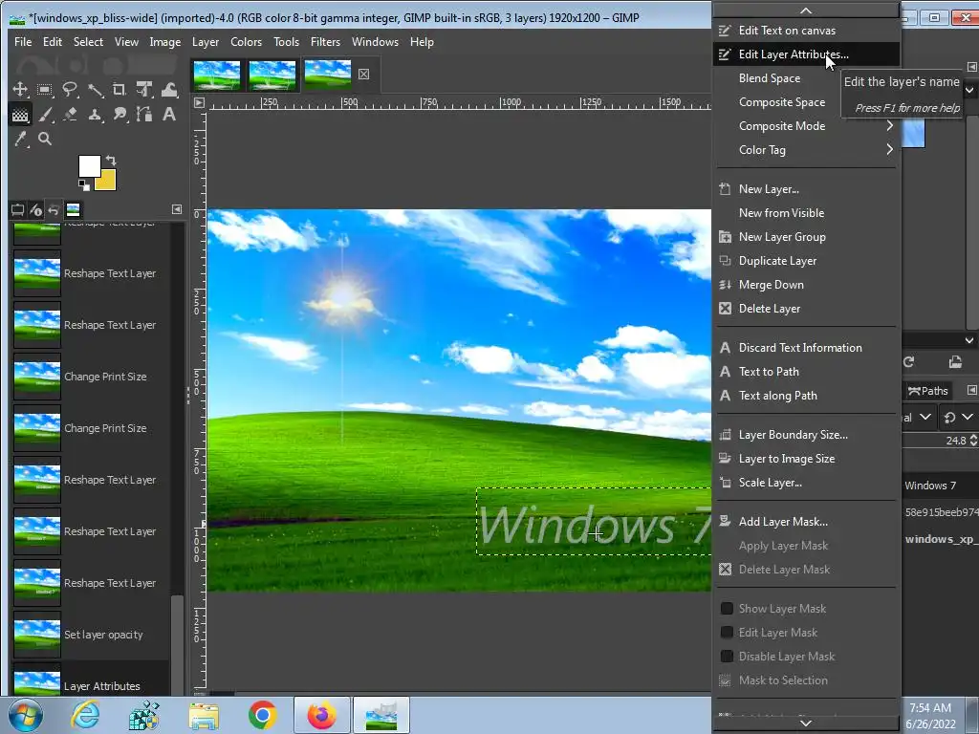
Task: Select the Text tool
Action: coord(169,115)
